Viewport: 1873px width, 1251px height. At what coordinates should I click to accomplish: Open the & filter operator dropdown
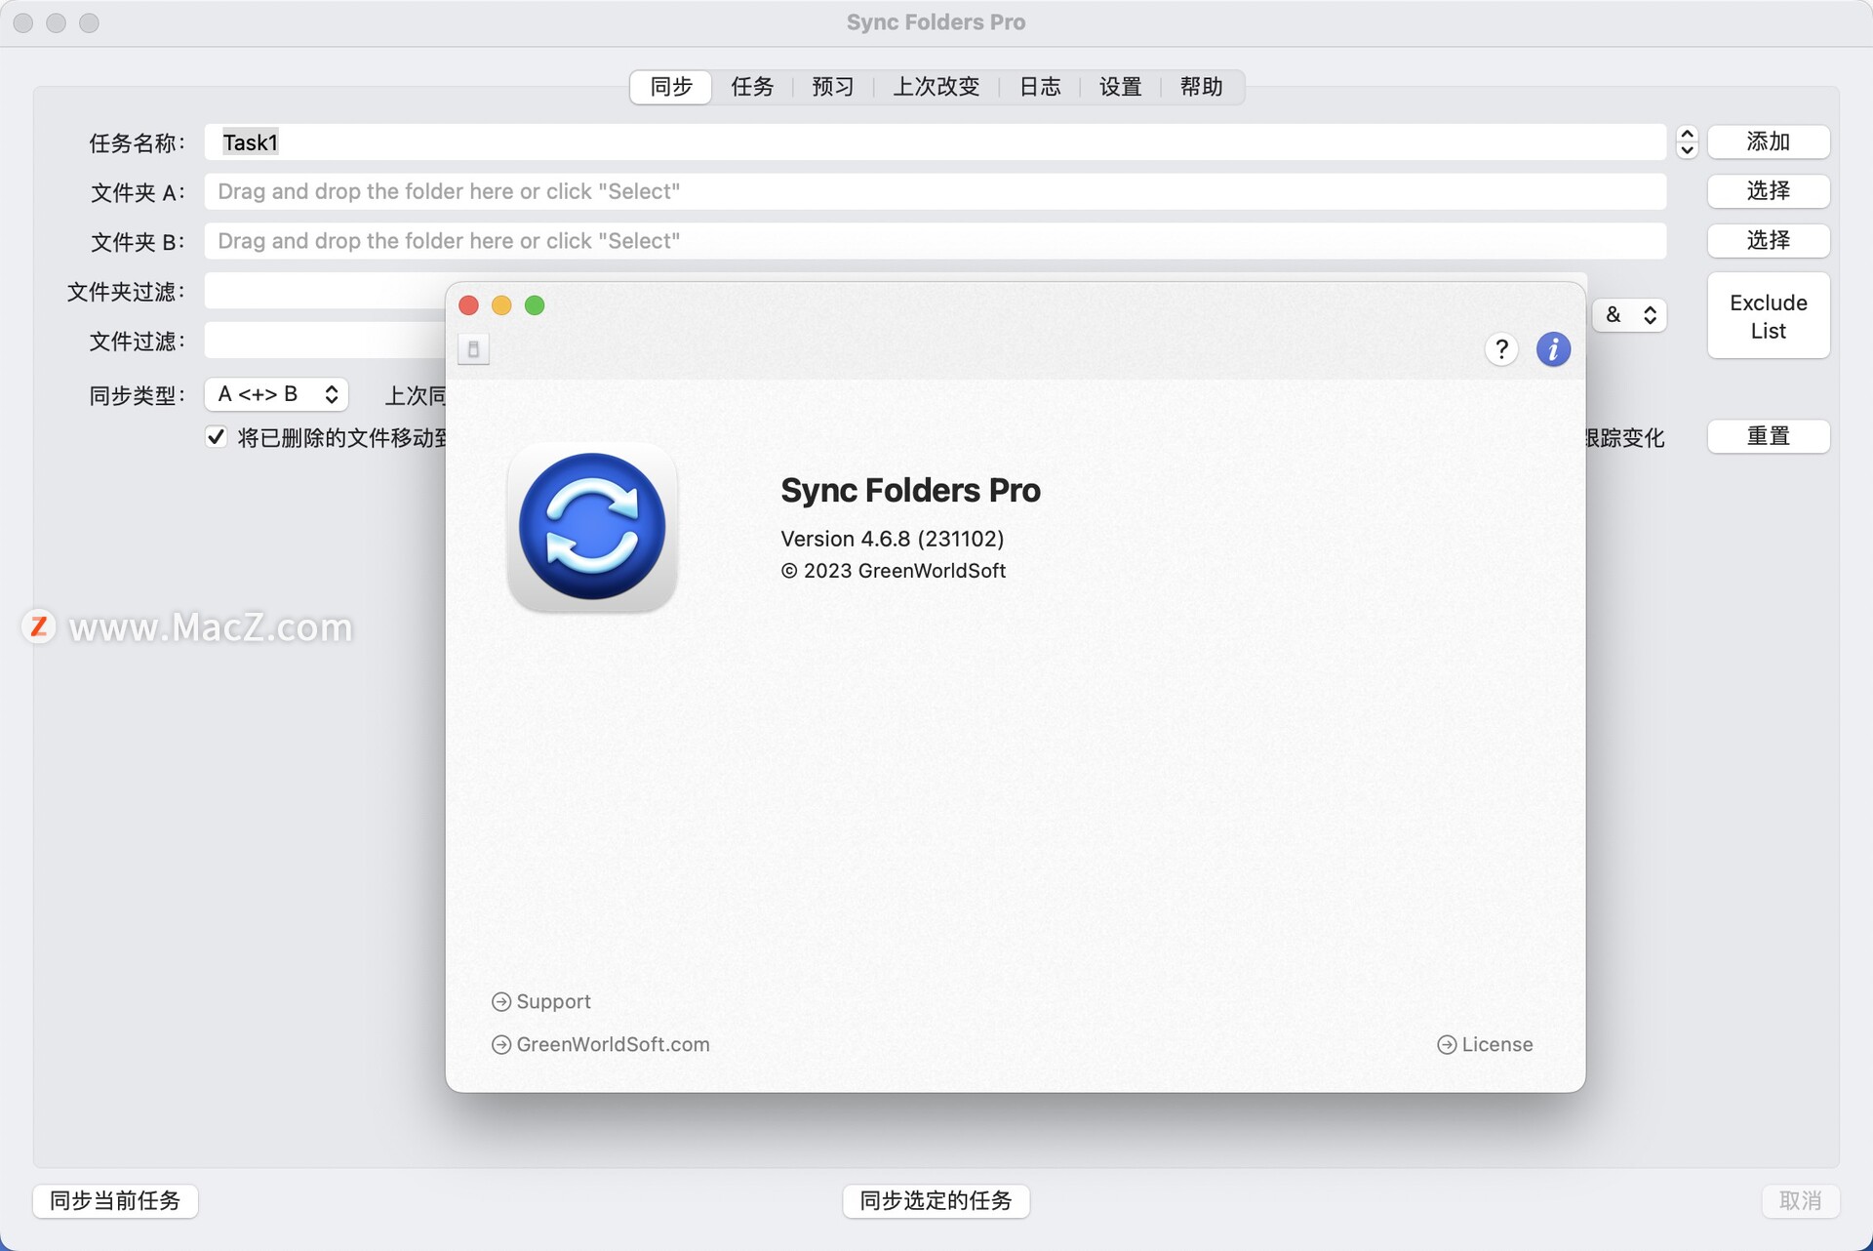pos(1628,314)
